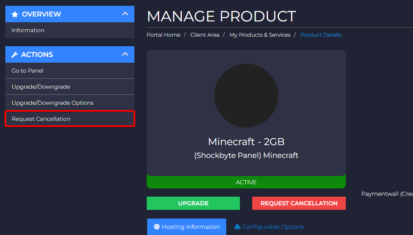This screenshot has height=235, width=413.
Task: Click the cubes icon beside Configurable Options
Action: pyautogui.click(x=237, y=227)
